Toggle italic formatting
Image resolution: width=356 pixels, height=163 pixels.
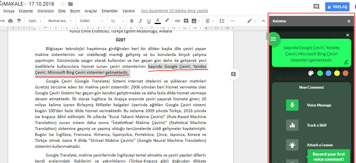click(140, 21)
